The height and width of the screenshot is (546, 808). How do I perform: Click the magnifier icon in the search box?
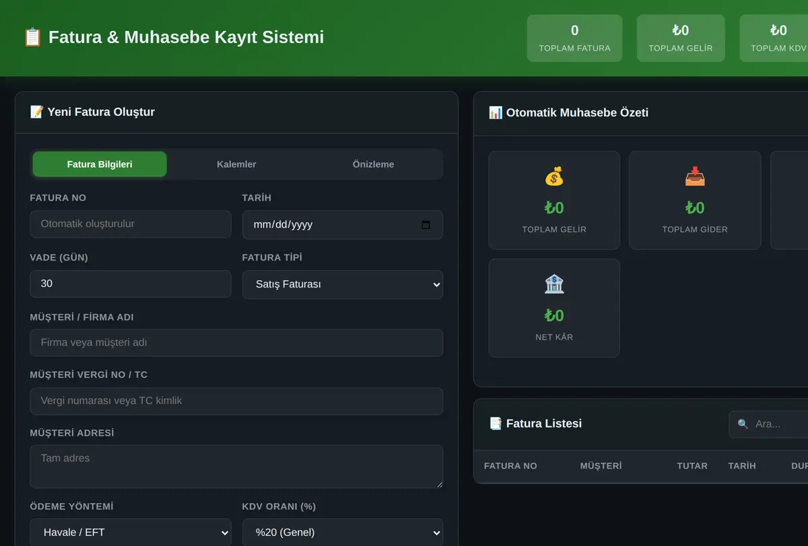[743, 424]
